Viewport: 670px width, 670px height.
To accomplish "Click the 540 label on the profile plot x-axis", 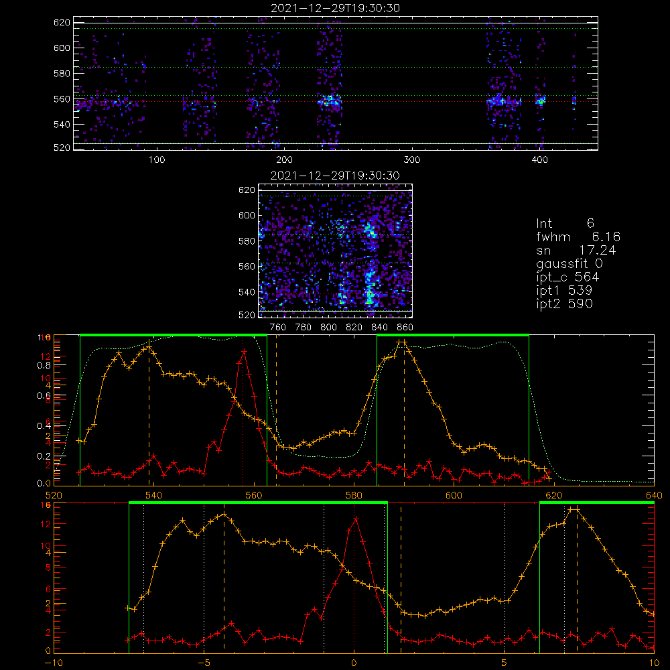I will click(x=154, y=496).
